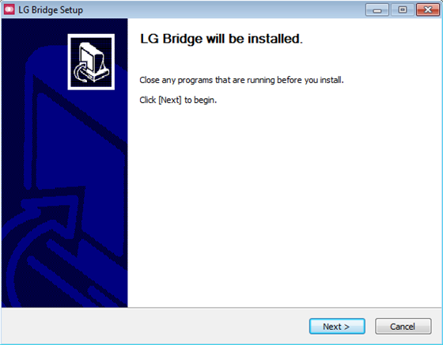The width and height of the screenshot is (443, 345).
Task: Click the 'Click [Next] to begin.' text
Action: [178, 100]
